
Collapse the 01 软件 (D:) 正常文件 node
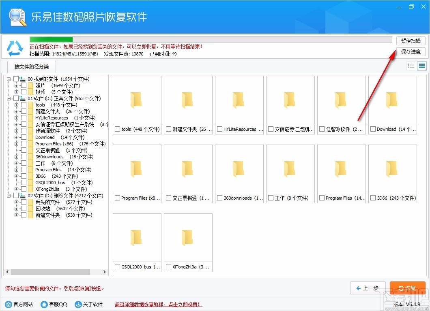(9, 98)
